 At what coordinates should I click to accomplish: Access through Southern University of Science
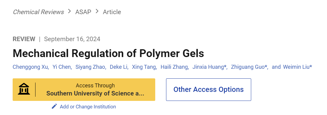[x=84, y=89]
